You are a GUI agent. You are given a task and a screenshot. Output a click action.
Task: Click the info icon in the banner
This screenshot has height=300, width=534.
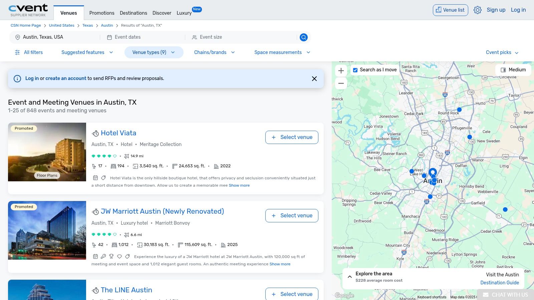[x=17, y=79]
